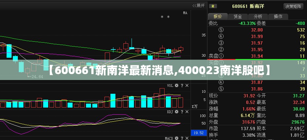Switch to the 操作 tab
This screenshot has width=307, height=140.
(278, 16)
